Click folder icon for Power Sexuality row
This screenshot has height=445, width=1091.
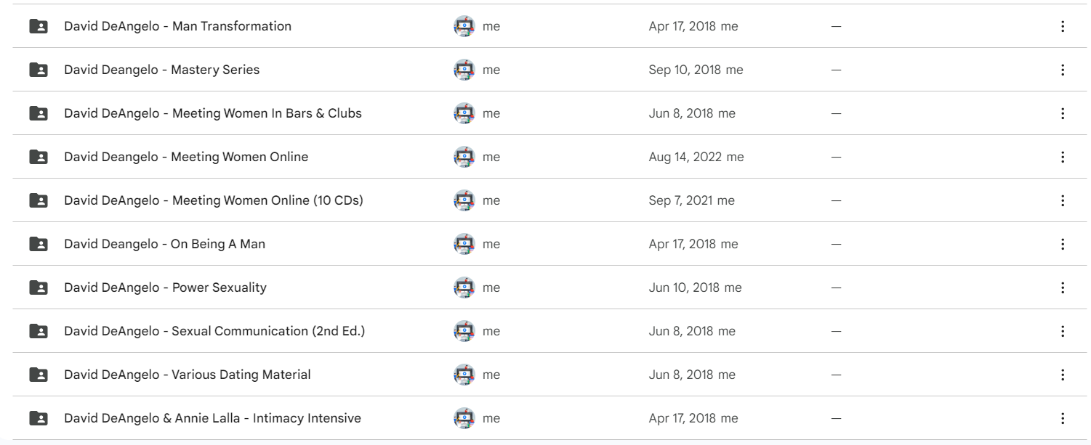[x=39, y=287]
